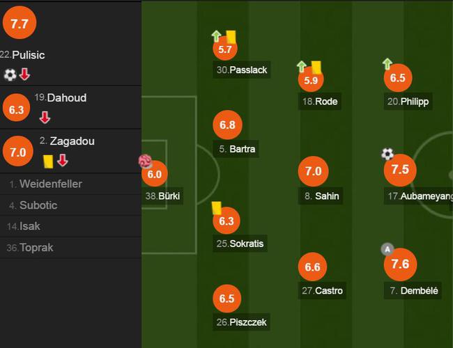453x348 pixels.
Task: Select Toprak from the bench list
Action: [x=70, y=248]
